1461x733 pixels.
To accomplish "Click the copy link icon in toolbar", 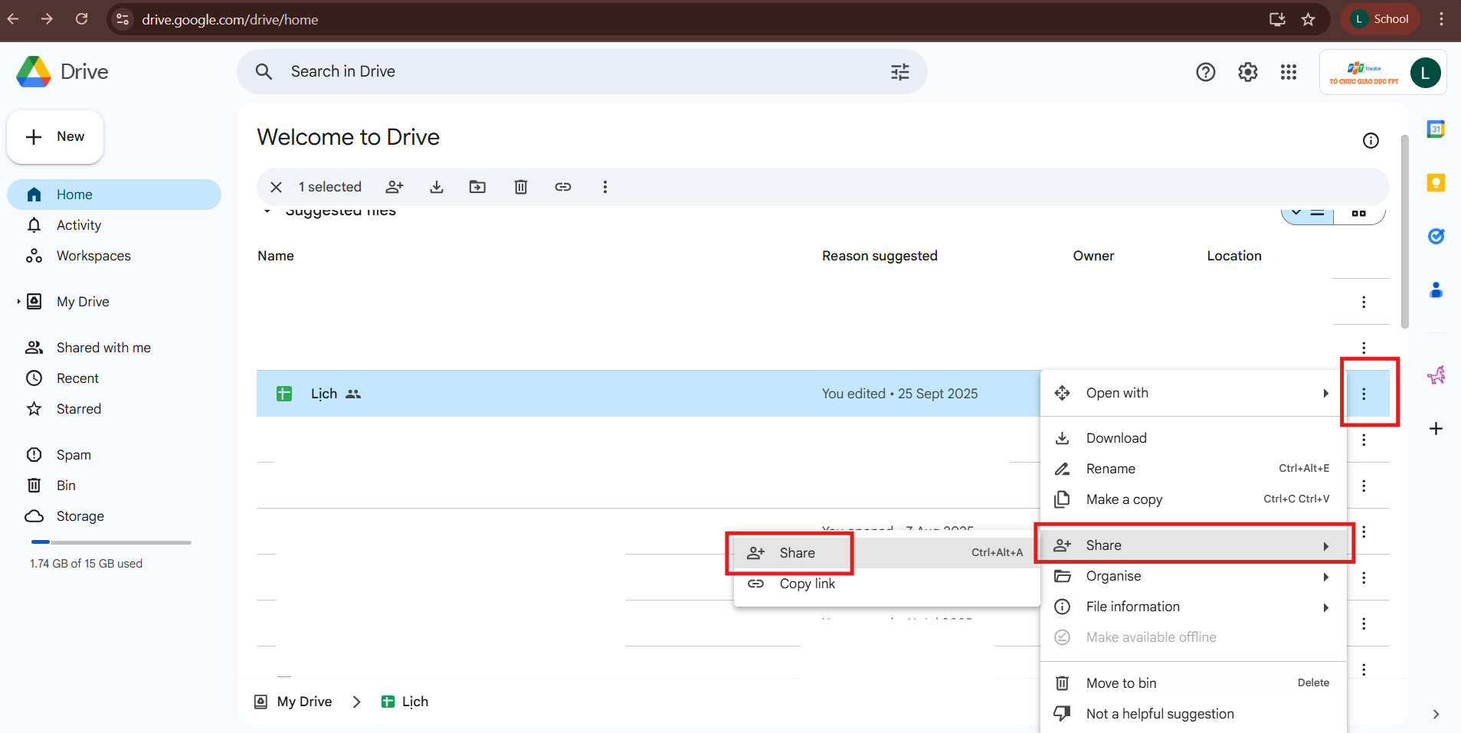I will (x=563, y=187).
